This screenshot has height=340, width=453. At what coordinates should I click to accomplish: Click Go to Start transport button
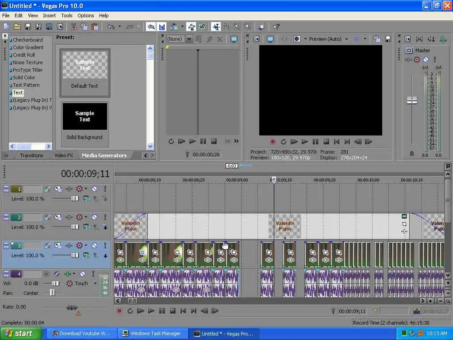(183, 311)
